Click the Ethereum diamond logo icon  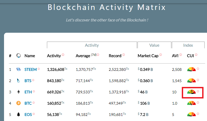click(19, 92)
